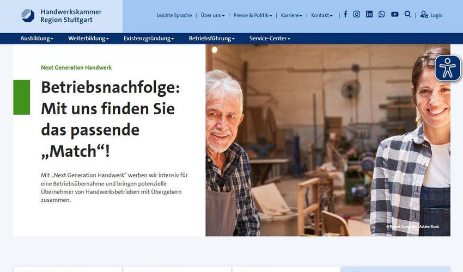Expand the Ausbildung dropdown menu

point(36,38)
